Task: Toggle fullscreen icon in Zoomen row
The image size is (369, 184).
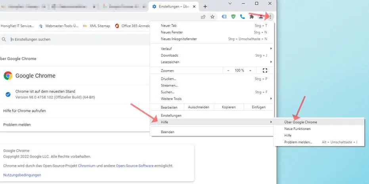Action: (265, 71)
